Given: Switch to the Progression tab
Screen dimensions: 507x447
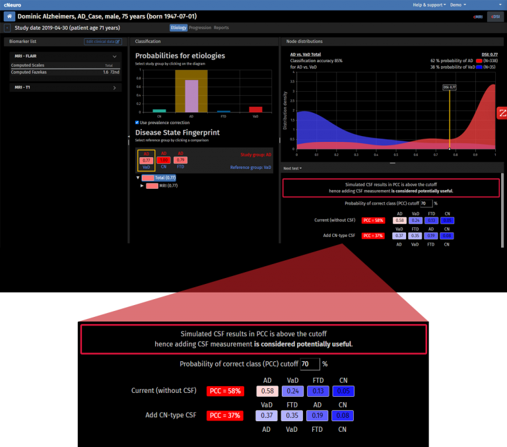Looking at the screenshot, I should (200, 28).
